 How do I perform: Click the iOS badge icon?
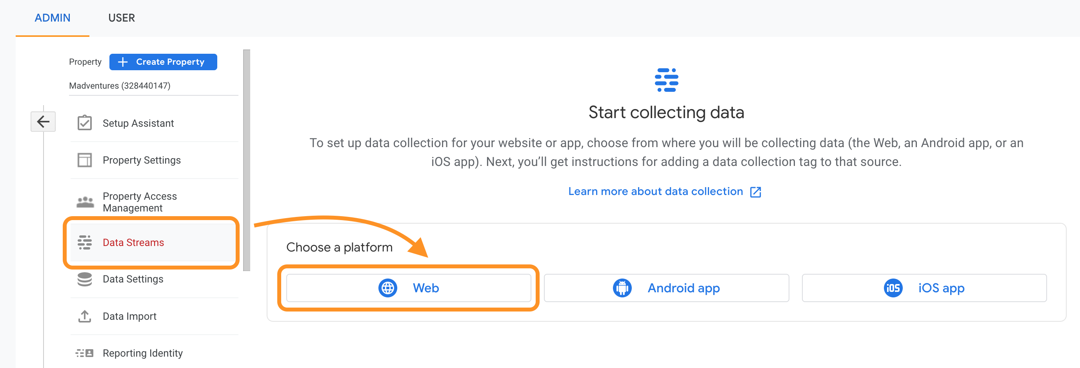[893, 288]
